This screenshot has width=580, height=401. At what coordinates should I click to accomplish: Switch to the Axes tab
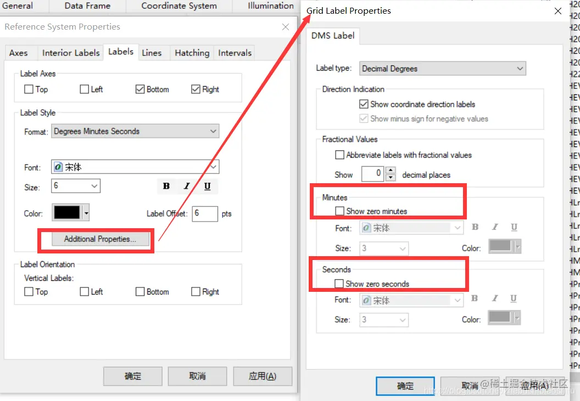tap(19, 53)
